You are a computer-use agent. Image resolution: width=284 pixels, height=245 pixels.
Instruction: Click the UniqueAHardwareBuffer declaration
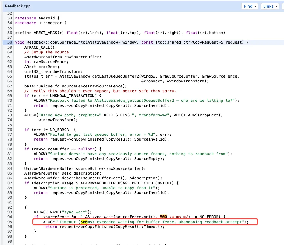pos(85,169)
